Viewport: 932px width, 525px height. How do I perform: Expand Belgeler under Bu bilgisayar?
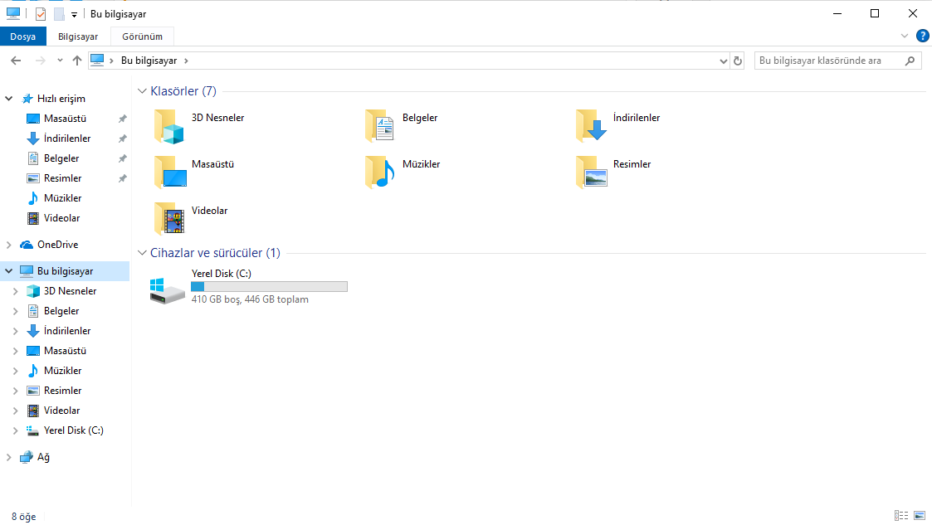tap(16, 311)
